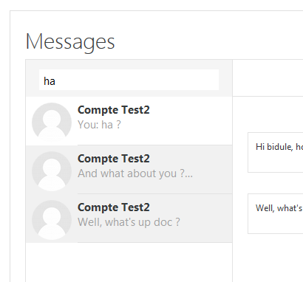Place the cursor after "ha" in the search box

click(55, 81)
